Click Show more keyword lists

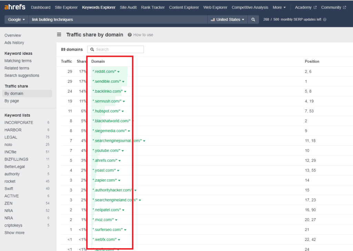[14, 233]
